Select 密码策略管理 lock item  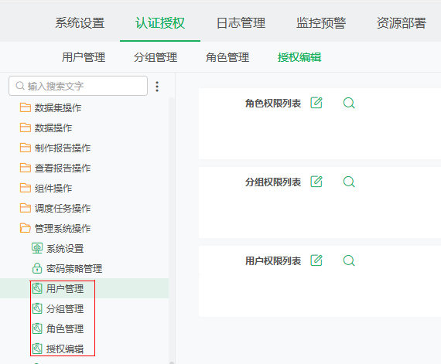(x=67, y=268)
